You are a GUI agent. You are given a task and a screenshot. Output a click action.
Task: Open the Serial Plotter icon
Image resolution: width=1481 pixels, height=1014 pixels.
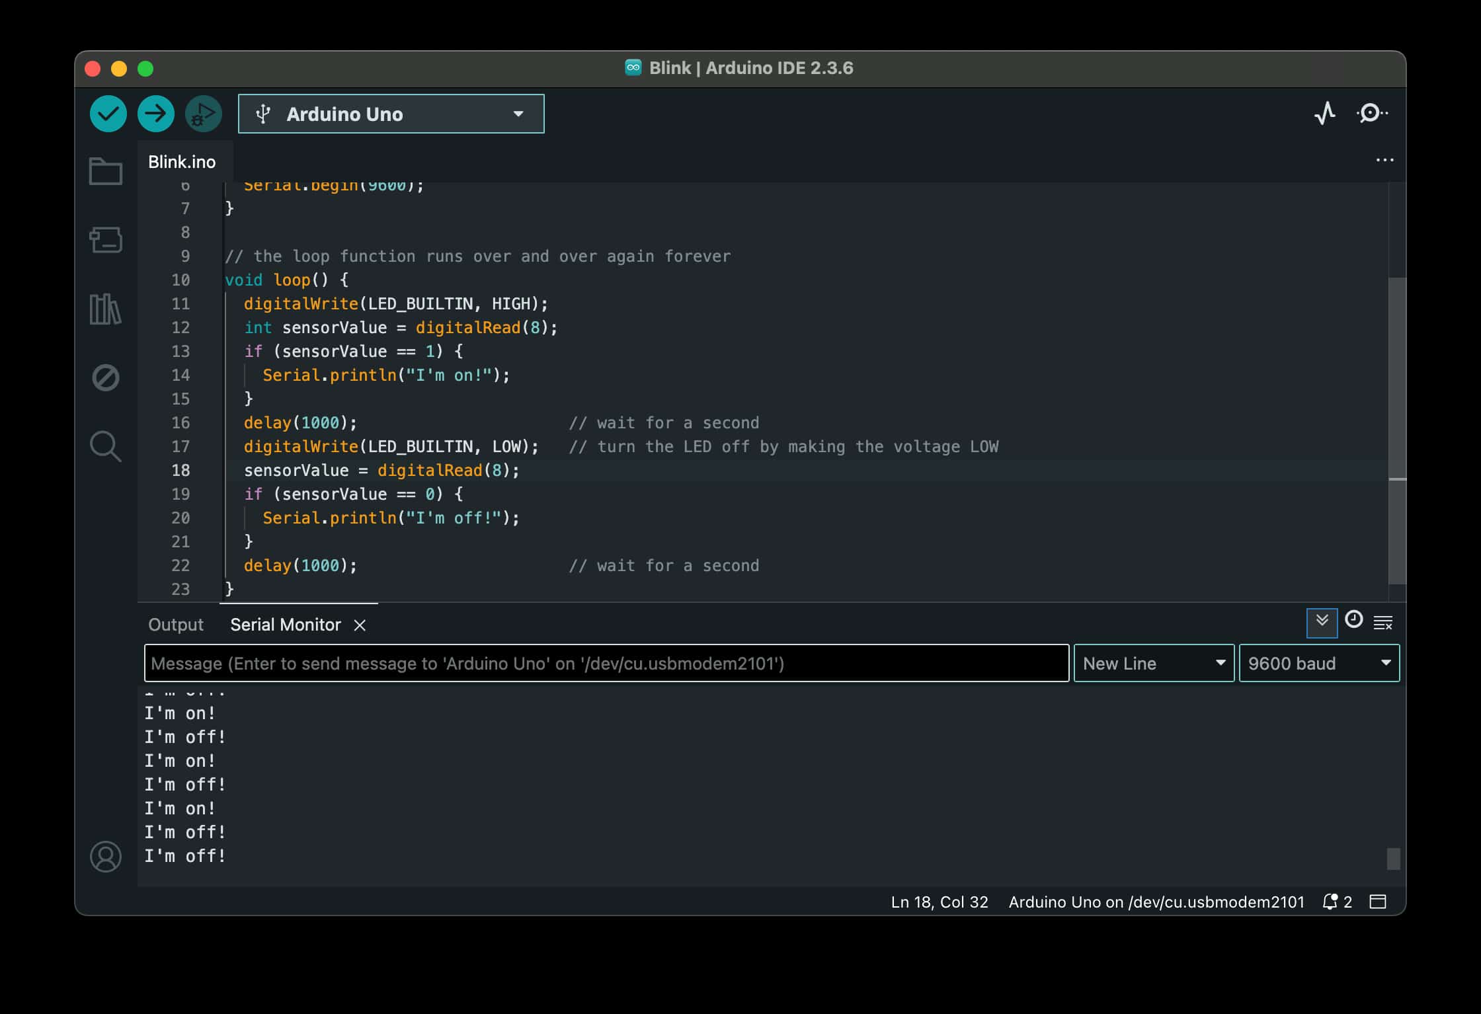tap(1324, 114)
